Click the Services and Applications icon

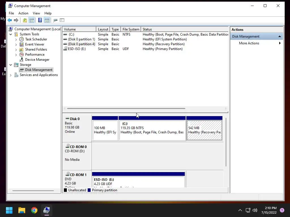tap(16, 75)
